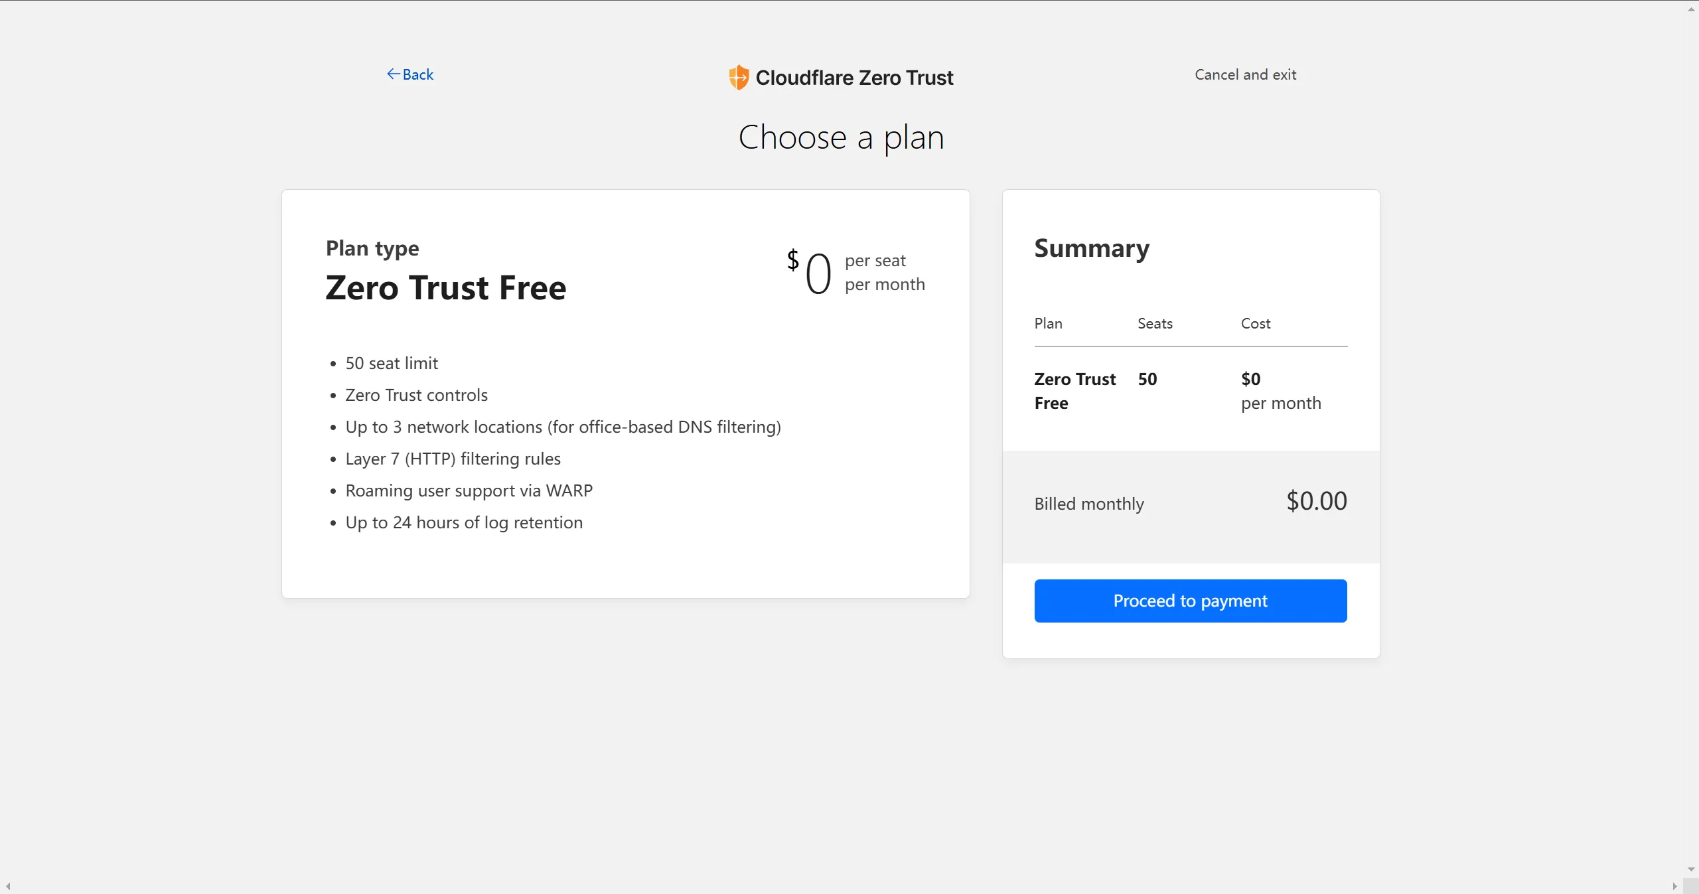Image resolution: width=1699 pixels, height=894 pixels.
Task: Click the Seats column header
Action: pos(1155,324)
